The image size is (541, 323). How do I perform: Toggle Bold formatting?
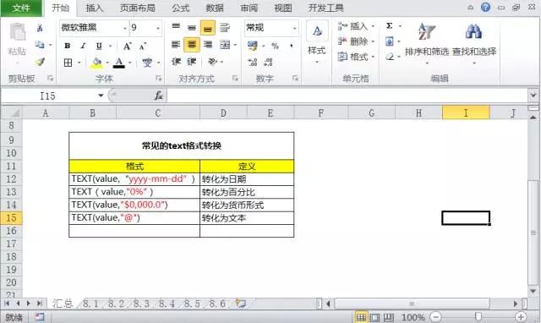click(x=68, y=46)
